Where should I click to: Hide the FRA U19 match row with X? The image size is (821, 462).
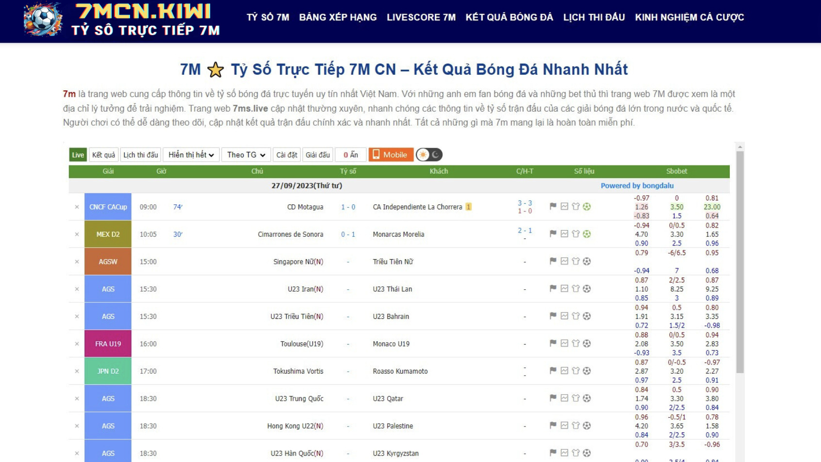point(77,344)
